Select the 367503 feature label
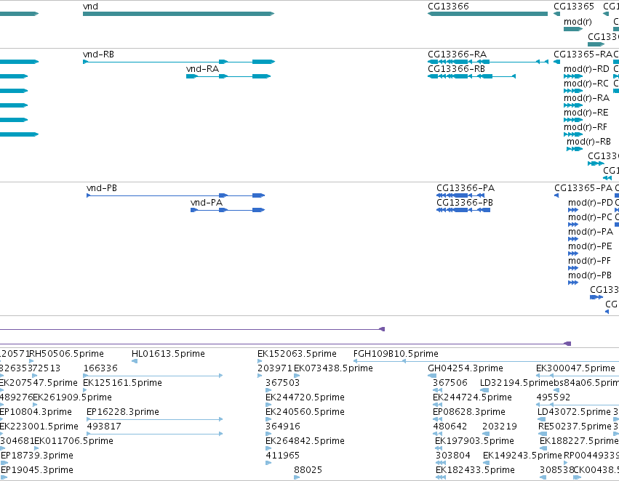Viewport: 619px width, 481px height. (x=283, y=383)
